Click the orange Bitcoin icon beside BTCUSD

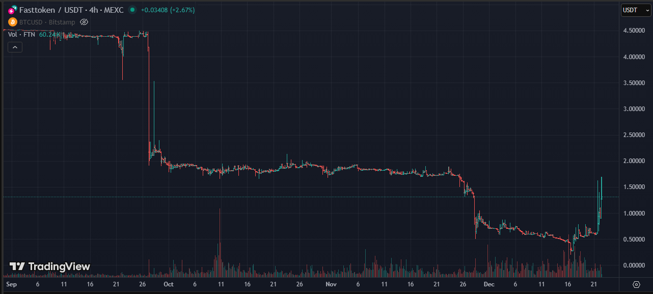coord(13,22)
